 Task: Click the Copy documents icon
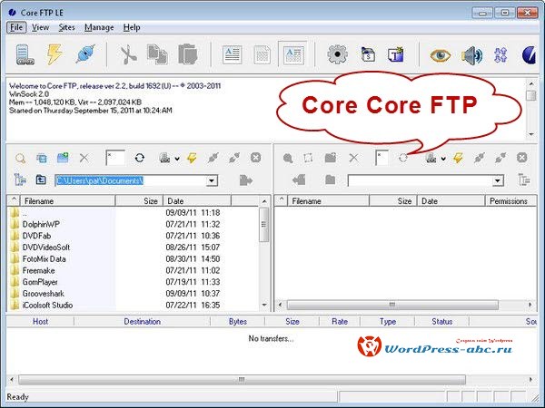tap(157, 54)
